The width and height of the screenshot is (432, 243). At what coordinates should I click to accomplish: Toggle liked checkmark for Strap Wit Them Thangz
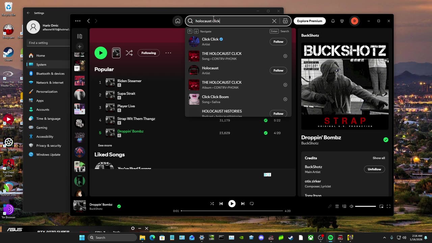(x=266, y=120)
